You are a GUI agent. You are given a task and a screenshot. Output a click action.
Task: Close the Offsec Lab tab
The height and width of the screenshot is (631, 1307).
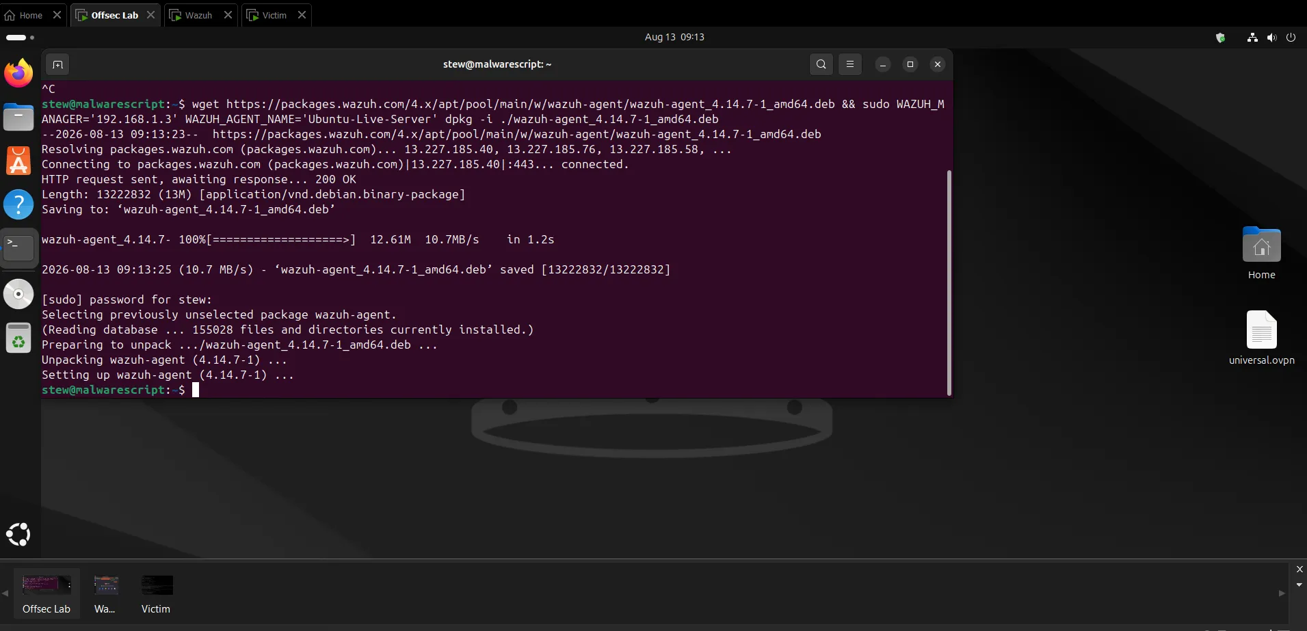tap(150, 15)
